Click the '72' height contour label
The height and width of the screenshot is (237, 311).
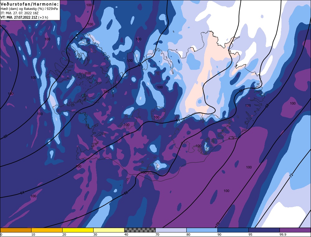(x=291, y=175)
